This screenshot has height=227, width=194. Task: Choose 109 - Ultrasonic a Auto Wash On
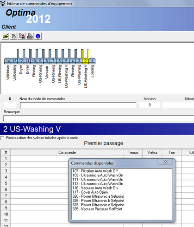coord(98,175)
